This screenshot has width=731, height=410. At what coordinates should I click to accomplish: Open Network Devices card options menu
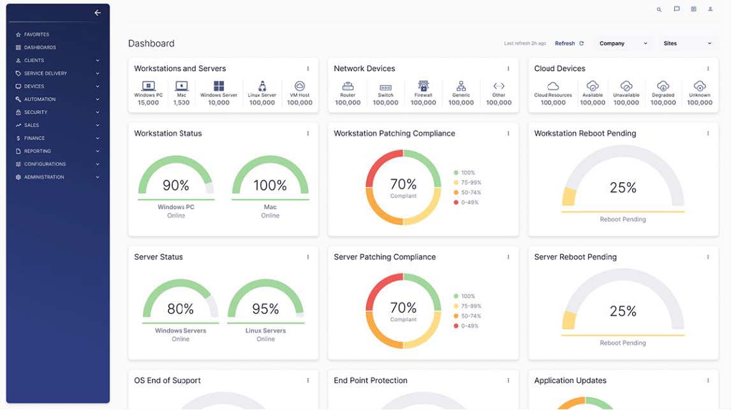click(x=508, y=68)
